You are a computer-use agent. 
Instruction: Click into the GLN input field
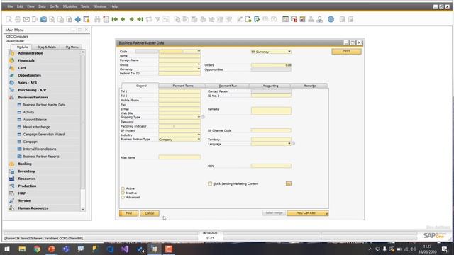coord(271,166)
